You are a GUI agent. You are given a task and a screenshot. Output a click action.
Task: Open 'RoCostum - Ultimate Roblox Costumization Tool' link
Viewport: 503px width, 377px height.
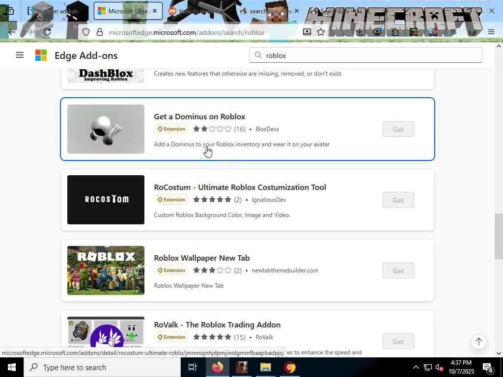pyautogui.click(x=240, y=187)
